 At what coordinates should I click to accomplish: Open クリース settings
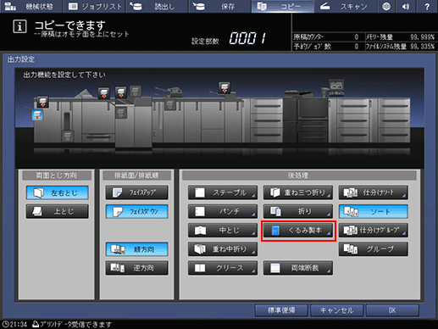[x=223, y=268]
